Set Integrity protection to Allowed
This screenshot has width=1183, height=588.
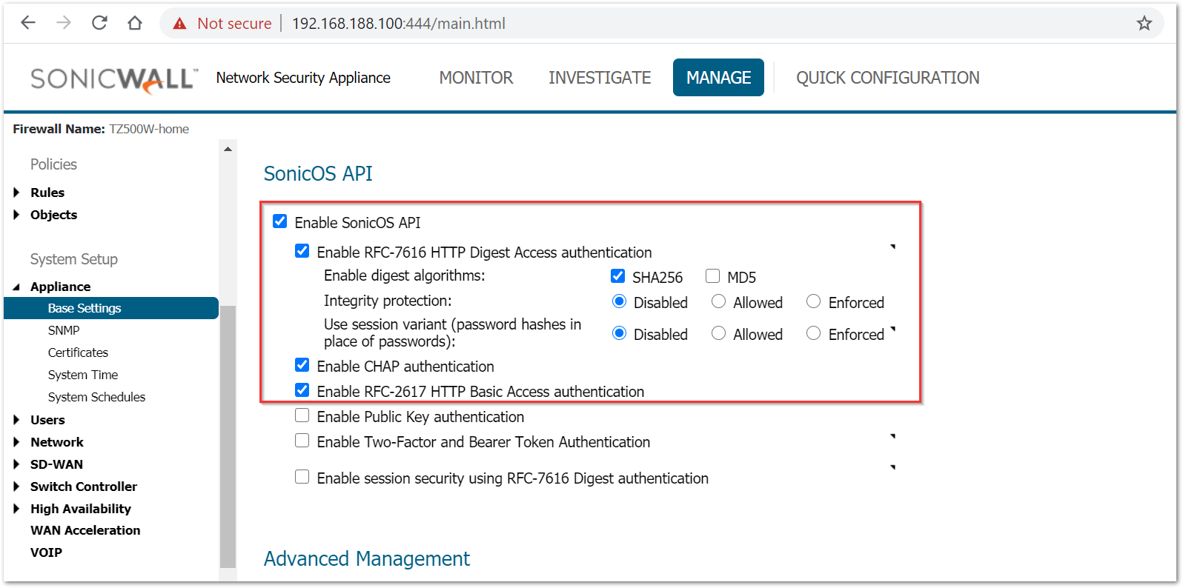[x=718, y=301]
